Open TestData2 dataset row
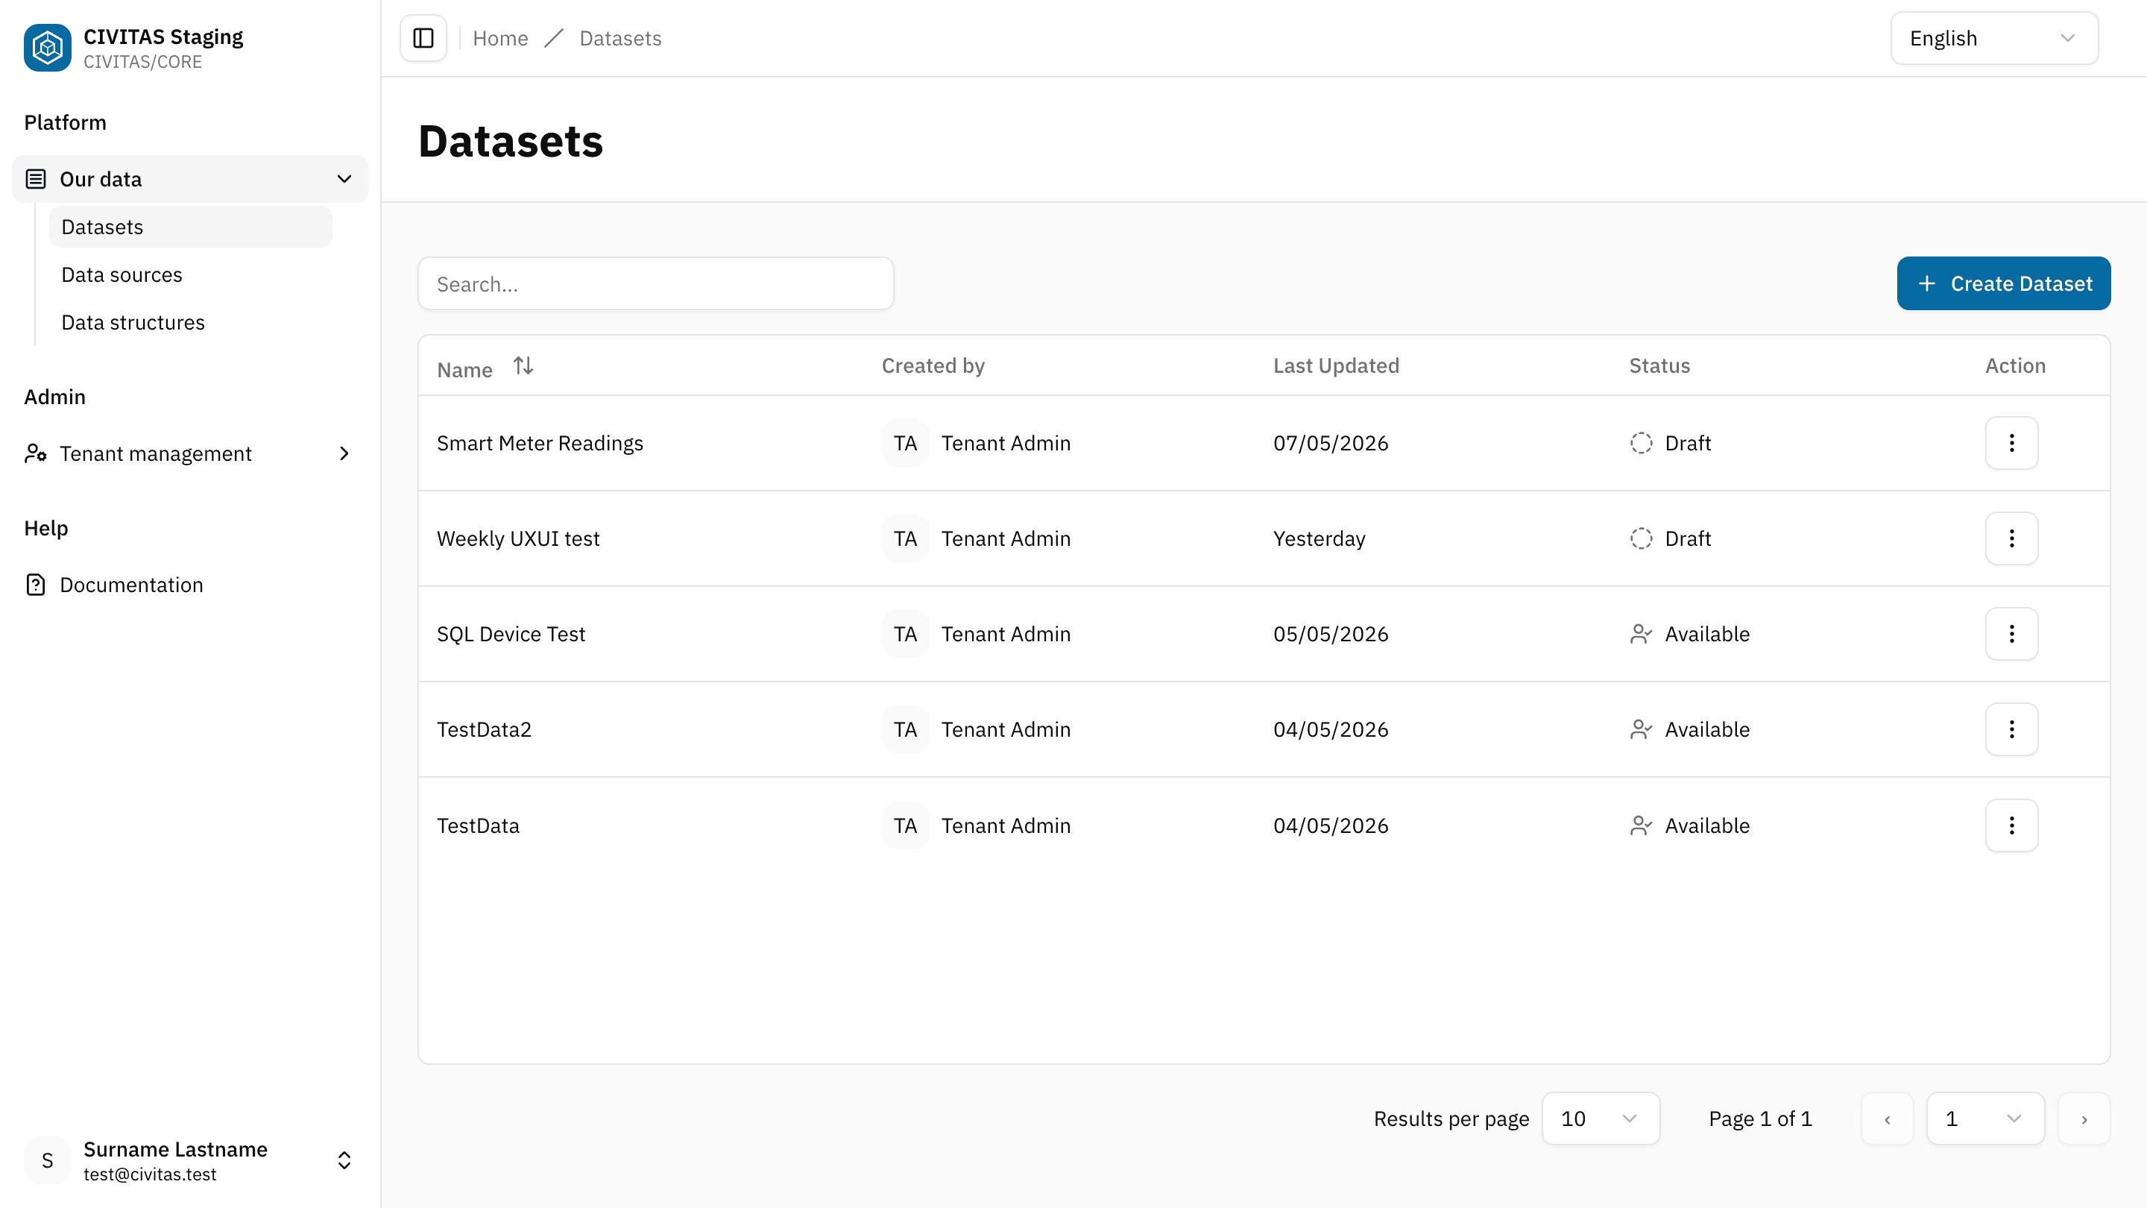The width and height of the screenshot is (2147, 1208). [1264, 729]
